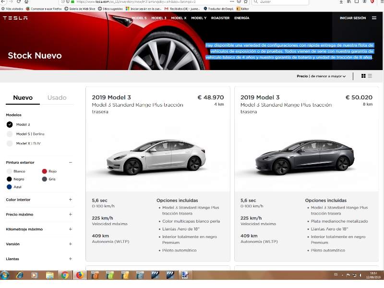This screenshot has width=384, height=288.
Task: Open the Tesla hamburger menu icon
Action: 374,18
